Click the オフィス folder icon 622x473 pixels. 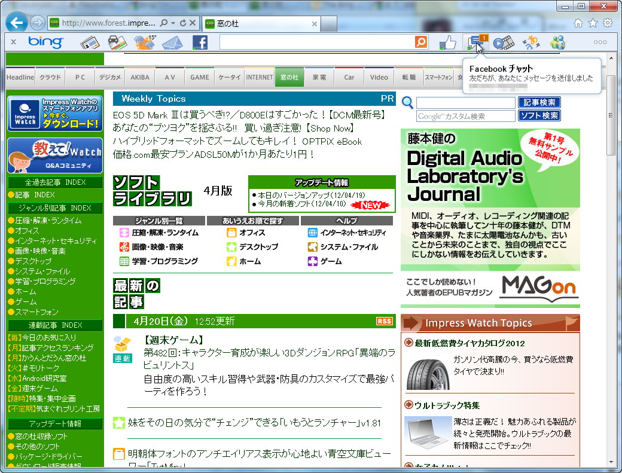click(231, 233)
